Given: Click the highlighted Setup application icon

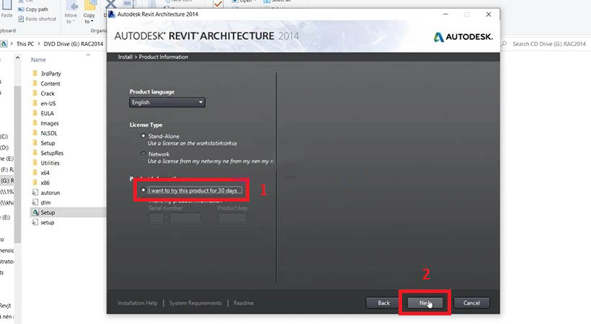Looking at the screenshot, I should 35,213.
